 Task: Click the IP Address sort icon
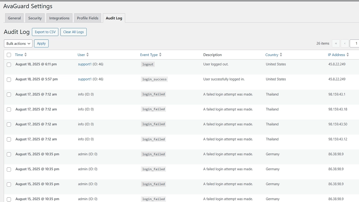[x=348, y=55]
